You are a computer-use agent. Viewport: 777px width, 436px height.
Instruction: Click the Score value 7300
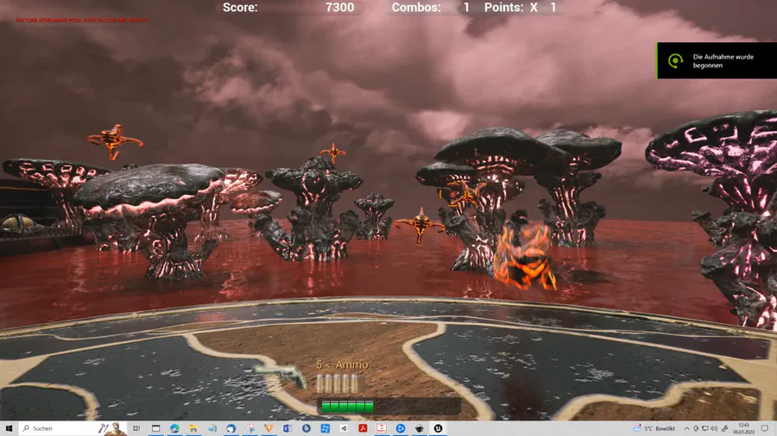(x=339, y=8)
